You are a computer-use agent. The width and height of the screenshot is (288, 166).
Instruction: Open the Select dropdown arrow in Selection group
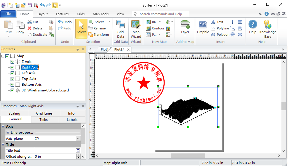pyautogui.click(x=109, y=22)
